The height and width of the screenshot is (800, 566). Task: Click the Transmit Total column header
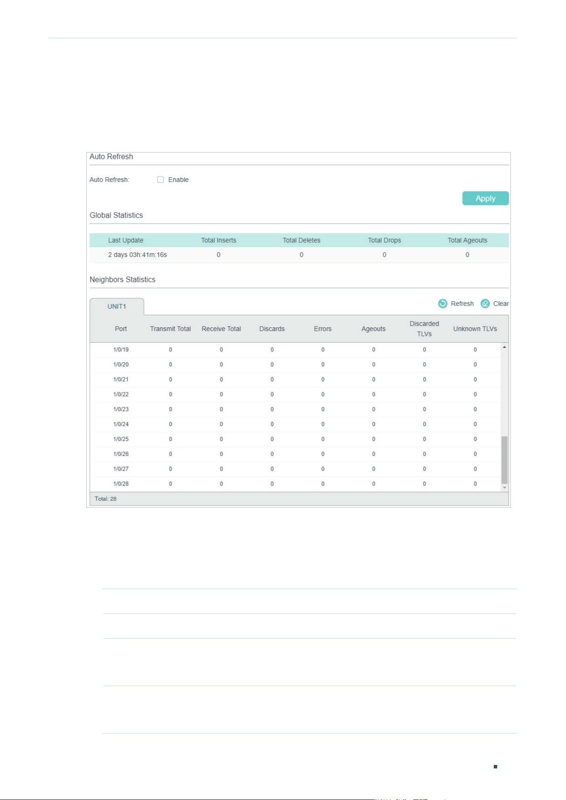171,329
